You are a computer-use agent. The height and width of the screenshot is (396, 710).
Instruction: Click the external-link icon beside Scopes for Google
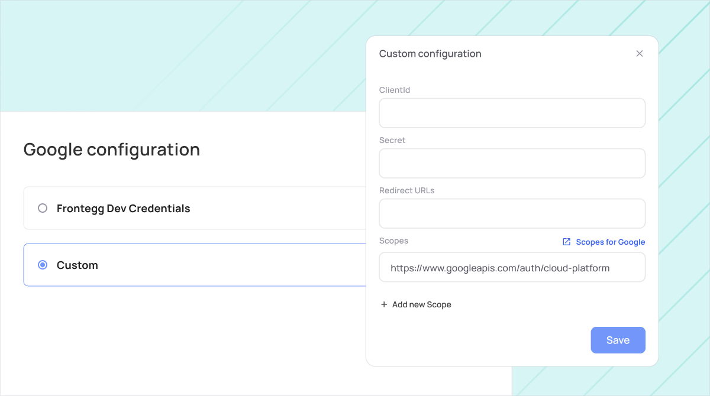point(566,242)
